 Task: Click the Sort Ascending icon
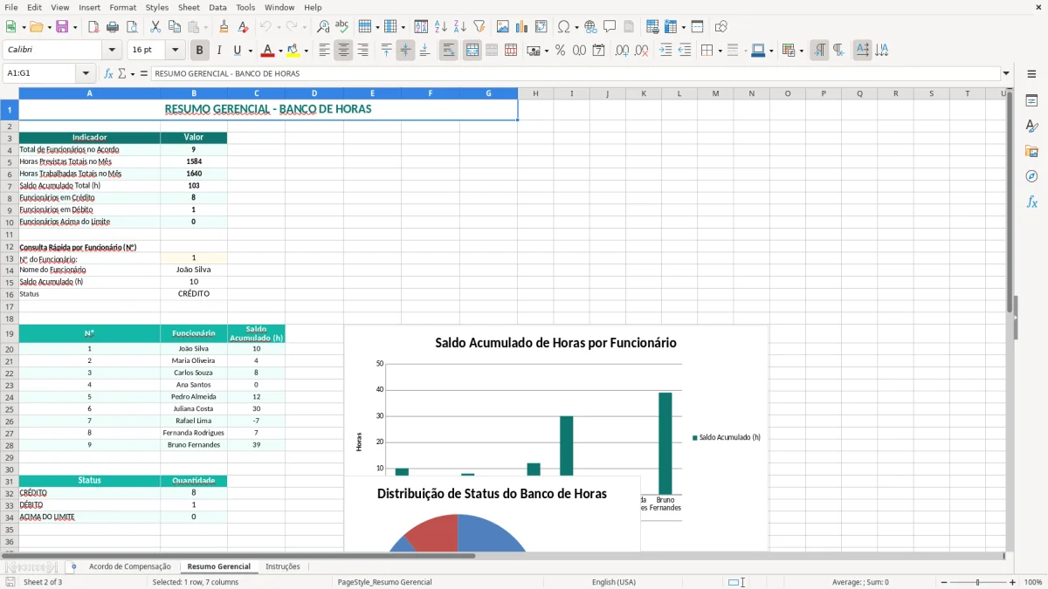coord(441,27)
